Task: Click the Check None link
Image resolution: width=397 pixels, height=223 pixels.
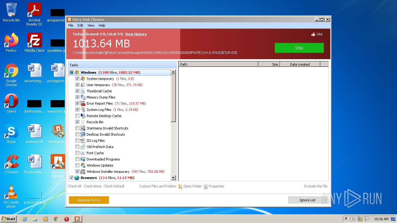Action: coord(92,186)
